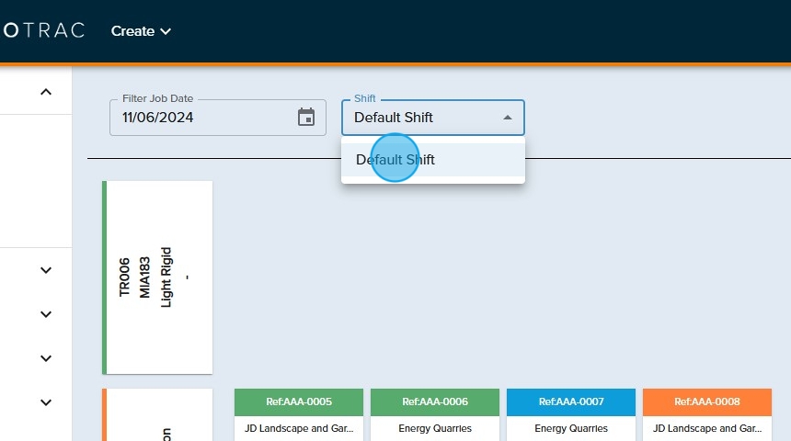Screen dimensions: 791x441
Task: Expand the second collapsed sidebar section chevron
Action: [46, 314]
